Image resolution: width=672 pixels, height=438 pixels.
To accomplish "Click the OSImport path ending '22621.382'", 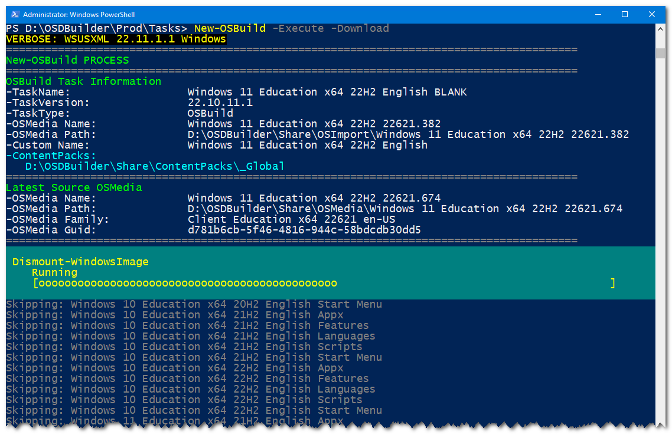I will point(409,134).
